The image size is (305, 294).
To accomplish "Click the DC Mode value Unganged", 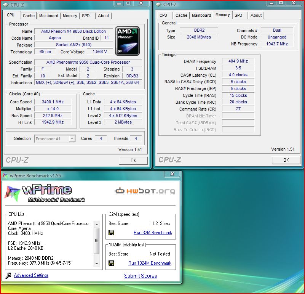I will pyautogui.click(x=277, y=37).
